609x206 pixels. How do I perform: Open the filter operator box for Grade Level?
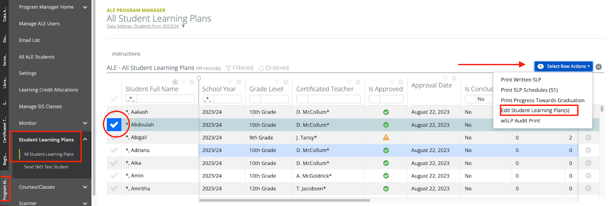(255, 99)
